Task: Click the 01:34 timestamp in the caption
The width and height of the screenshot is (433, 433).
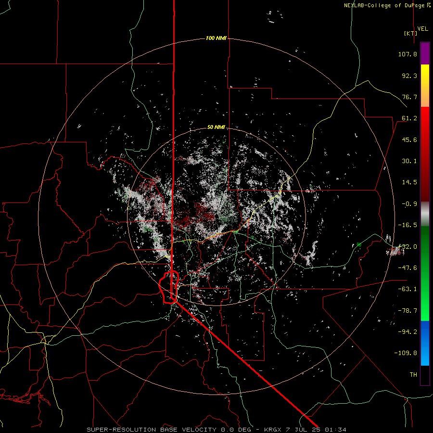Action: (x=335, y=430)
